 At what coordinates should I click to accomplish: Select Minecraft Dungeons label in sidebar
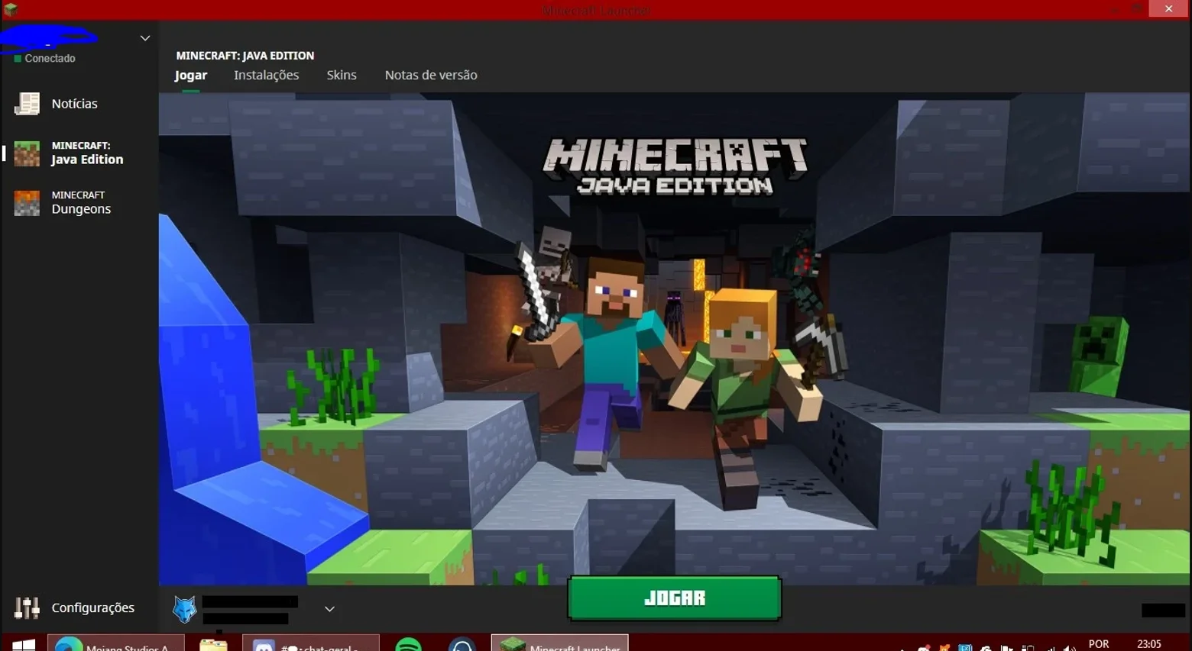pos(81,203)
